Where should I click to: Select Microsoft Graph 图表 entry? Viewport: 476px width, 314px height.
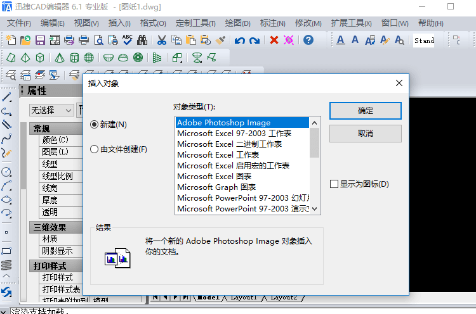[x=242, y=187]
